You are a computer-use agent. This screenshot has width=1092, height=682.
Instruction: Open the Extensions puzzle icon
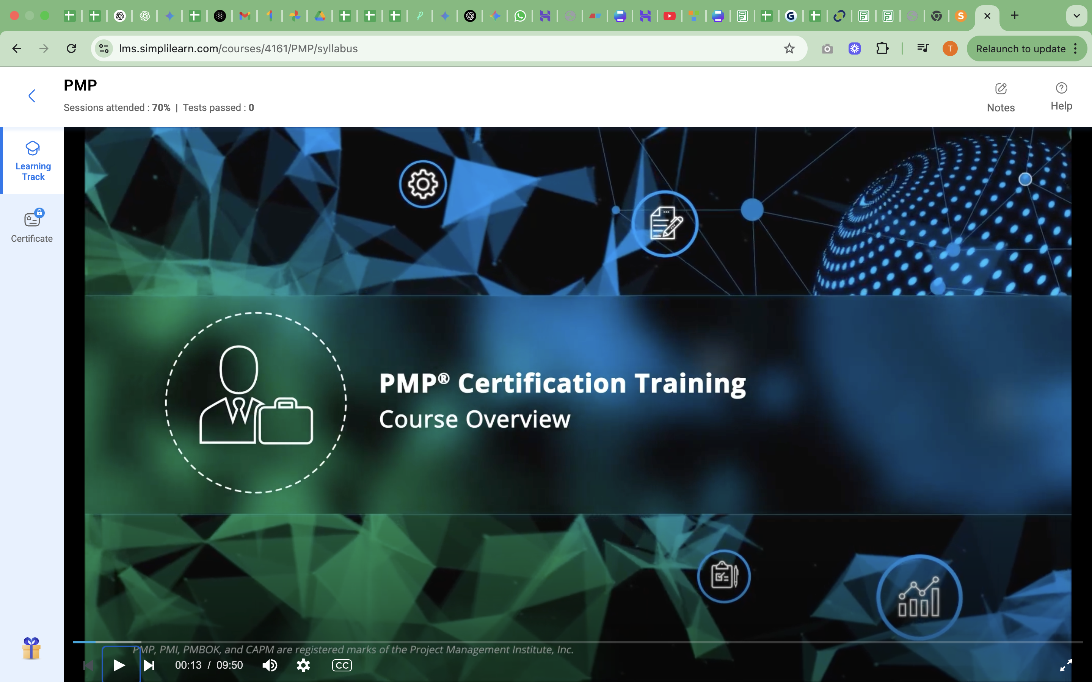882,48
